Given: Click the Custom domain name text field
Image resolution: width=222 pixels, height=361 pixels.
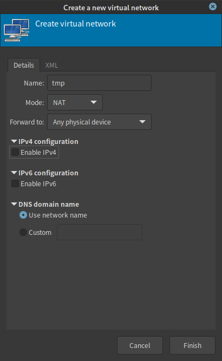Looking at the screenshot, I should pyautogui.click(x=100, y=232).
